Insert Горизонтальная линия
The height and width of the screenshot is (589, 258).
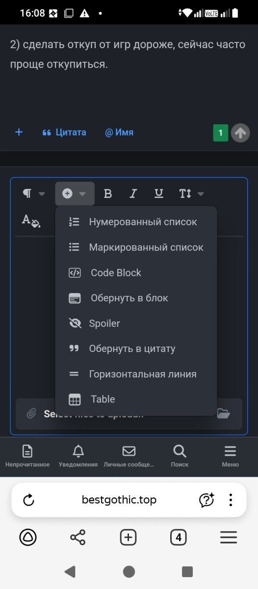[136, 374]
